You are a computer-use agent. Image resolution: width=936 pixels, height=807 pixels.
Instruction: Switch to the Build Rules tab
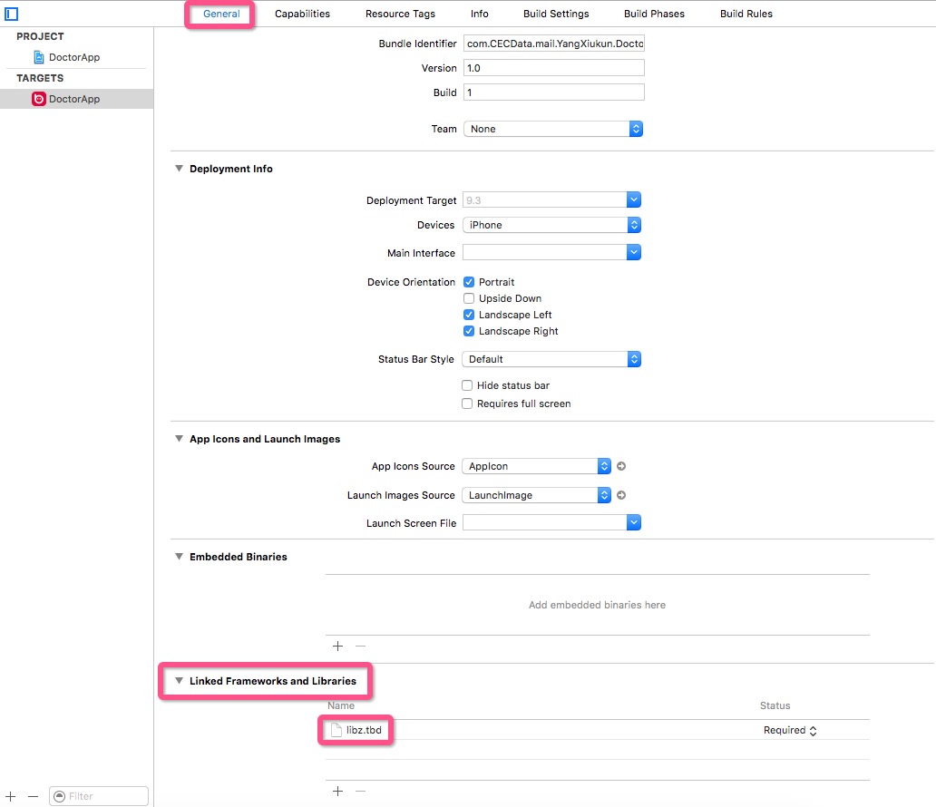tap(746, 14)
